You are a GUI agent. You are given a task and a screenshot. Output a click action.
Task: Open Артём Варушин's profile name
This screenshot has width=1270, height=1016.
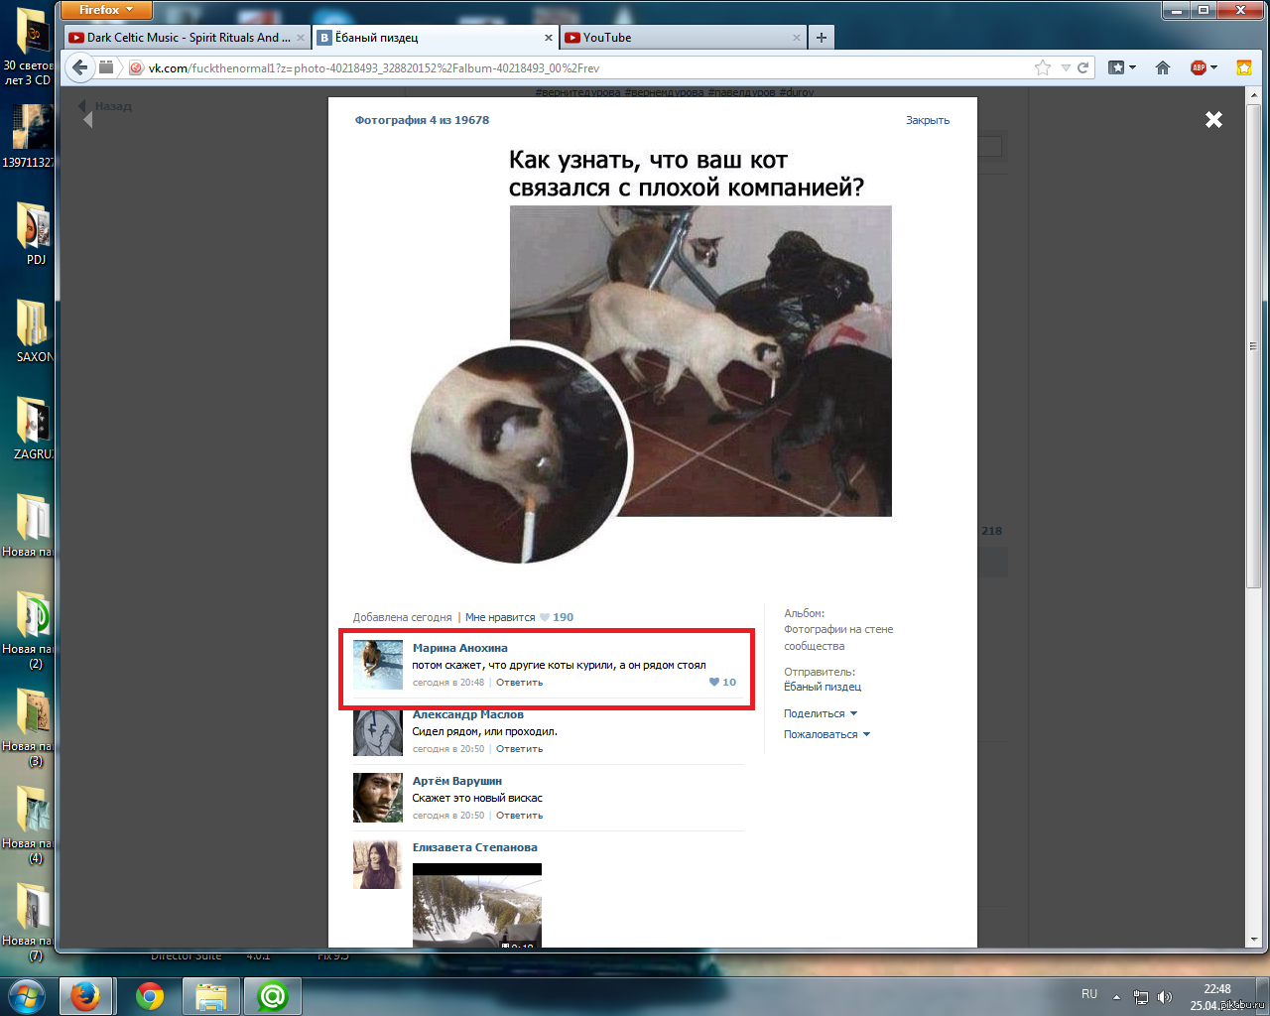tap(457, 781)
